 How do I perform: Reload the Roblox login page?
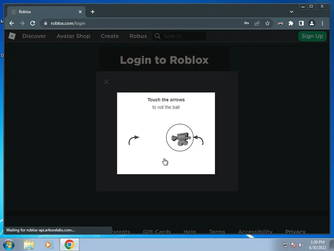point(33,23)
